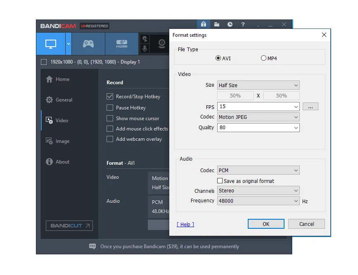Click display resolution text 1920x1080
358x275 pixels.
click(x=95, y=62)
